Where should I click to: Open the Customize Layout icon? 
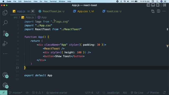click(165, 5)
